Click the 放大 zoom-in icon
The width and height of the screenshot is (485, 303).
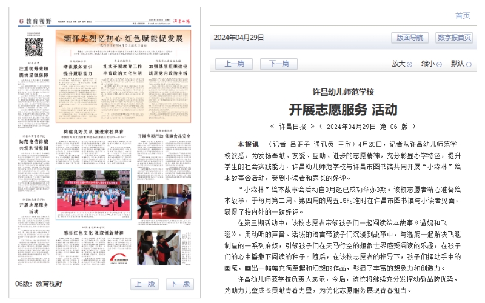click(x=409, y=64)
